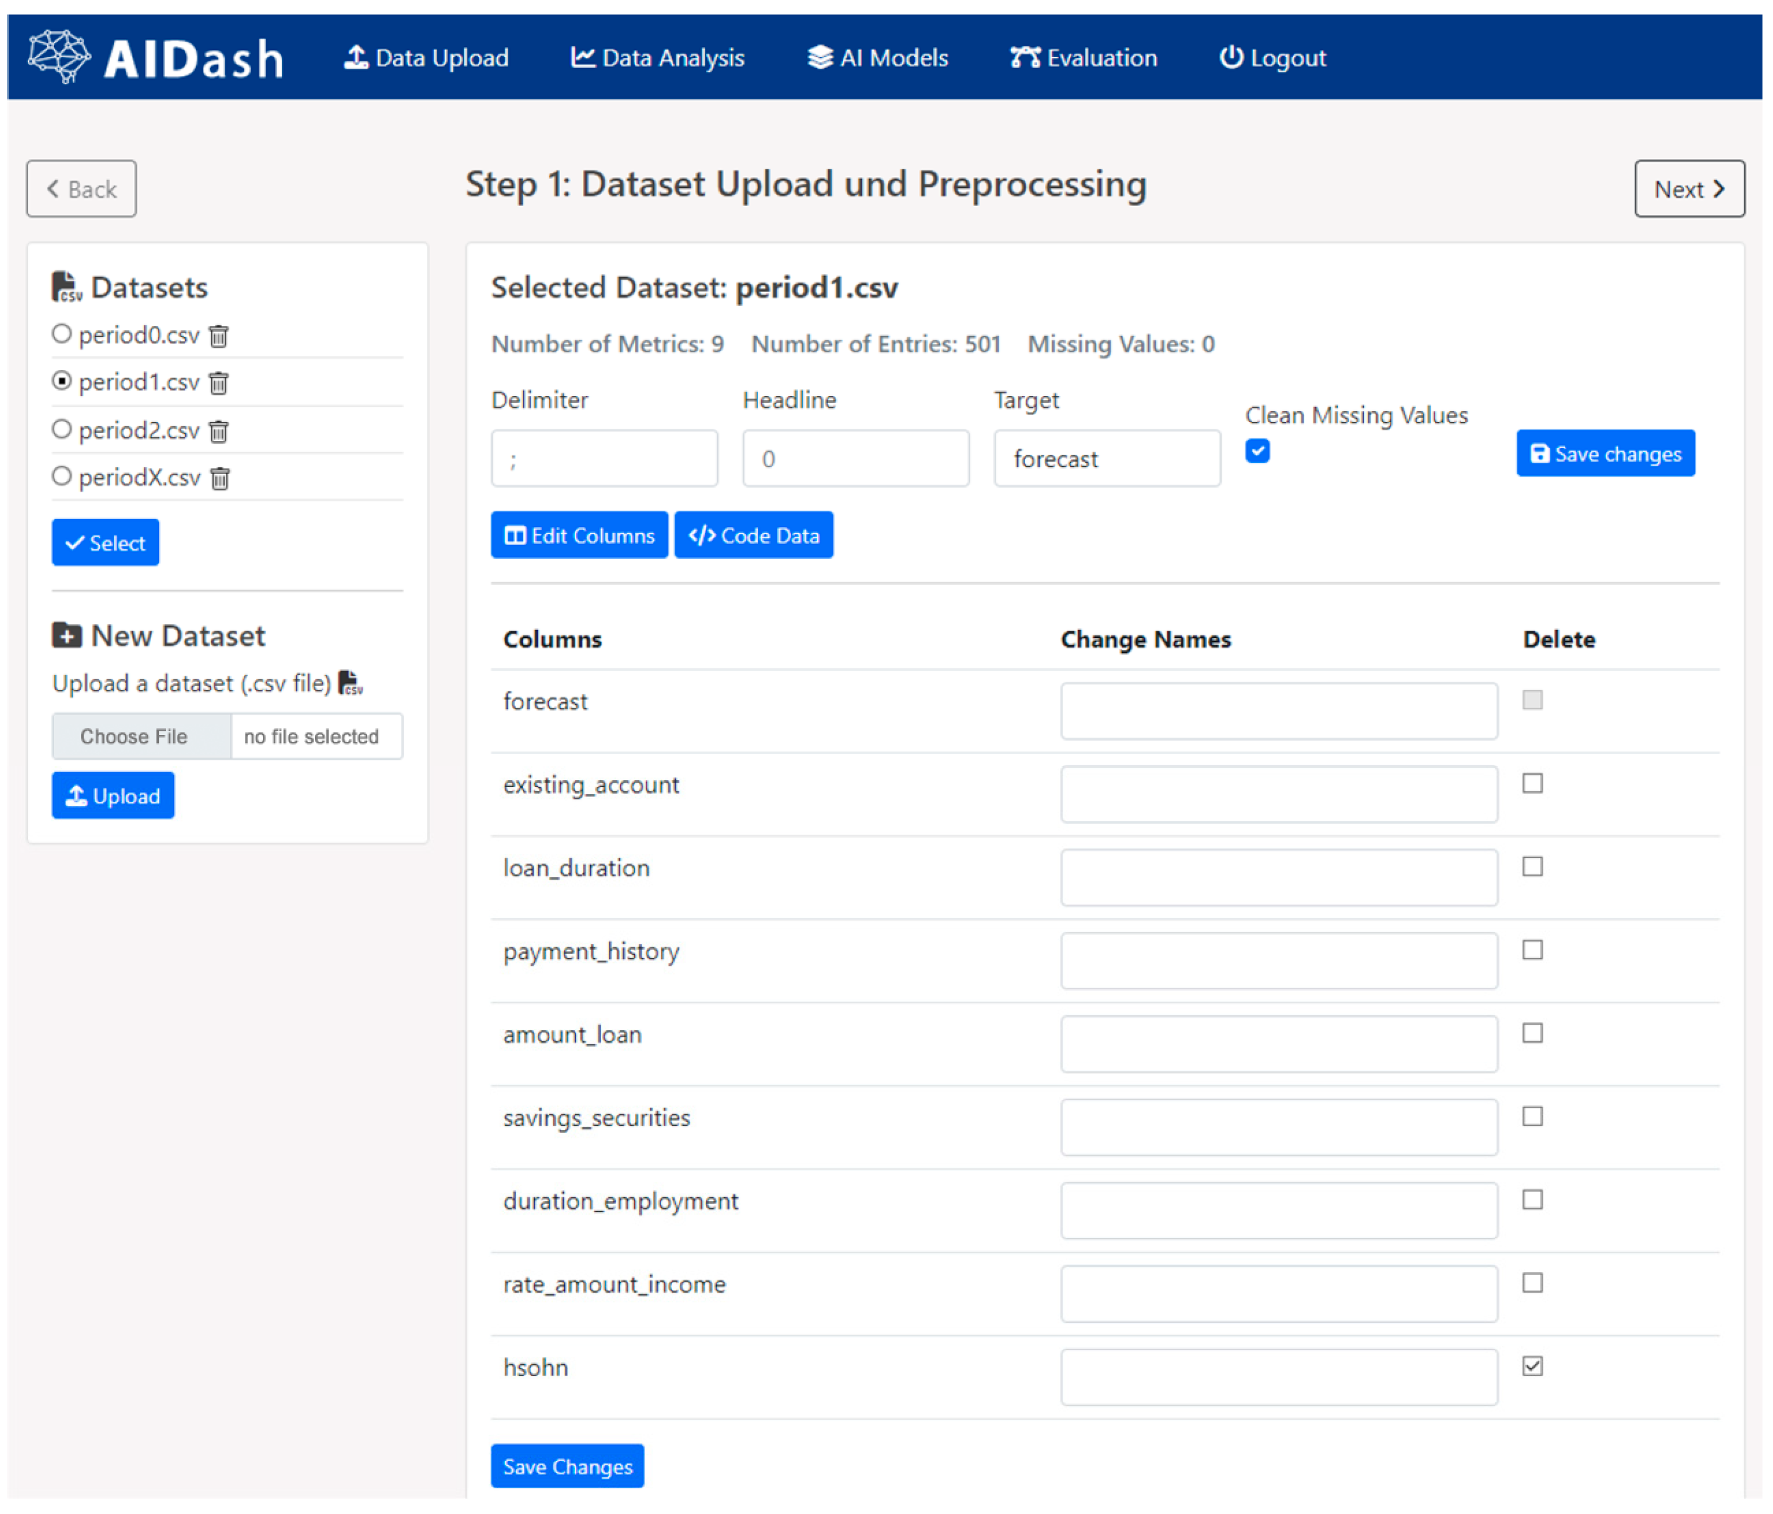Click the Code Data button

coord(753,535)
